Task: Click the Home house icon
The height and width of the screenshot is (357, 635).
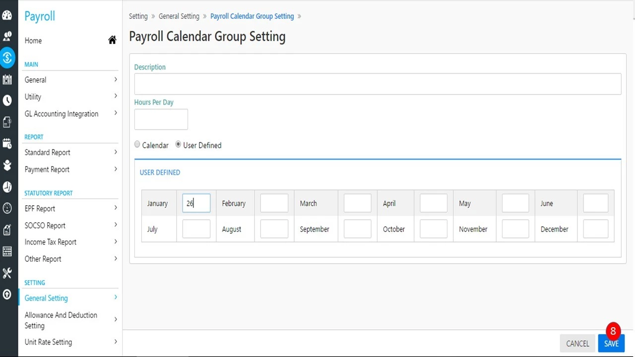Action: click(x=112, y=41)
